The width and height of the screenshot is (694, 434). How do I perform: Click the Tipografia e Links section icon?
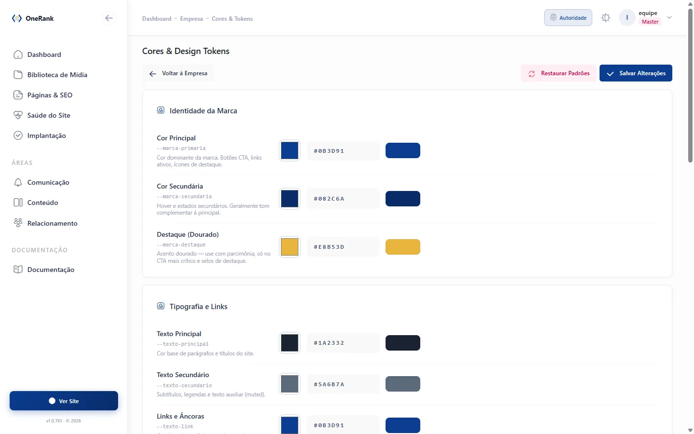point(161,306)
